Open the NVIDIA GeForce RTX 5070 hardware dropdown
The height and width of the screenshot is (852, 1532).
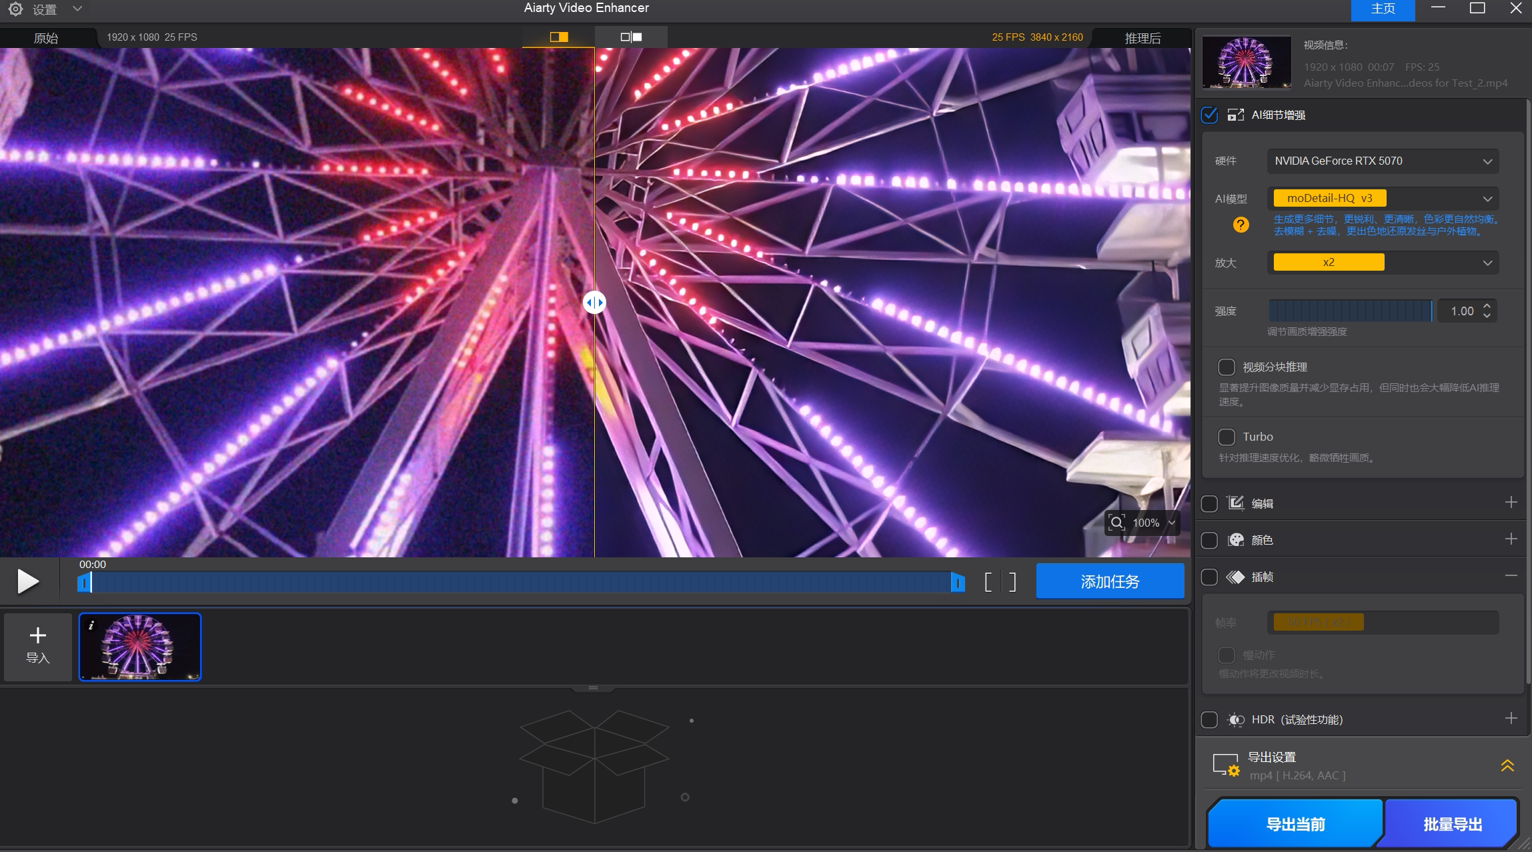point(1381,161)
